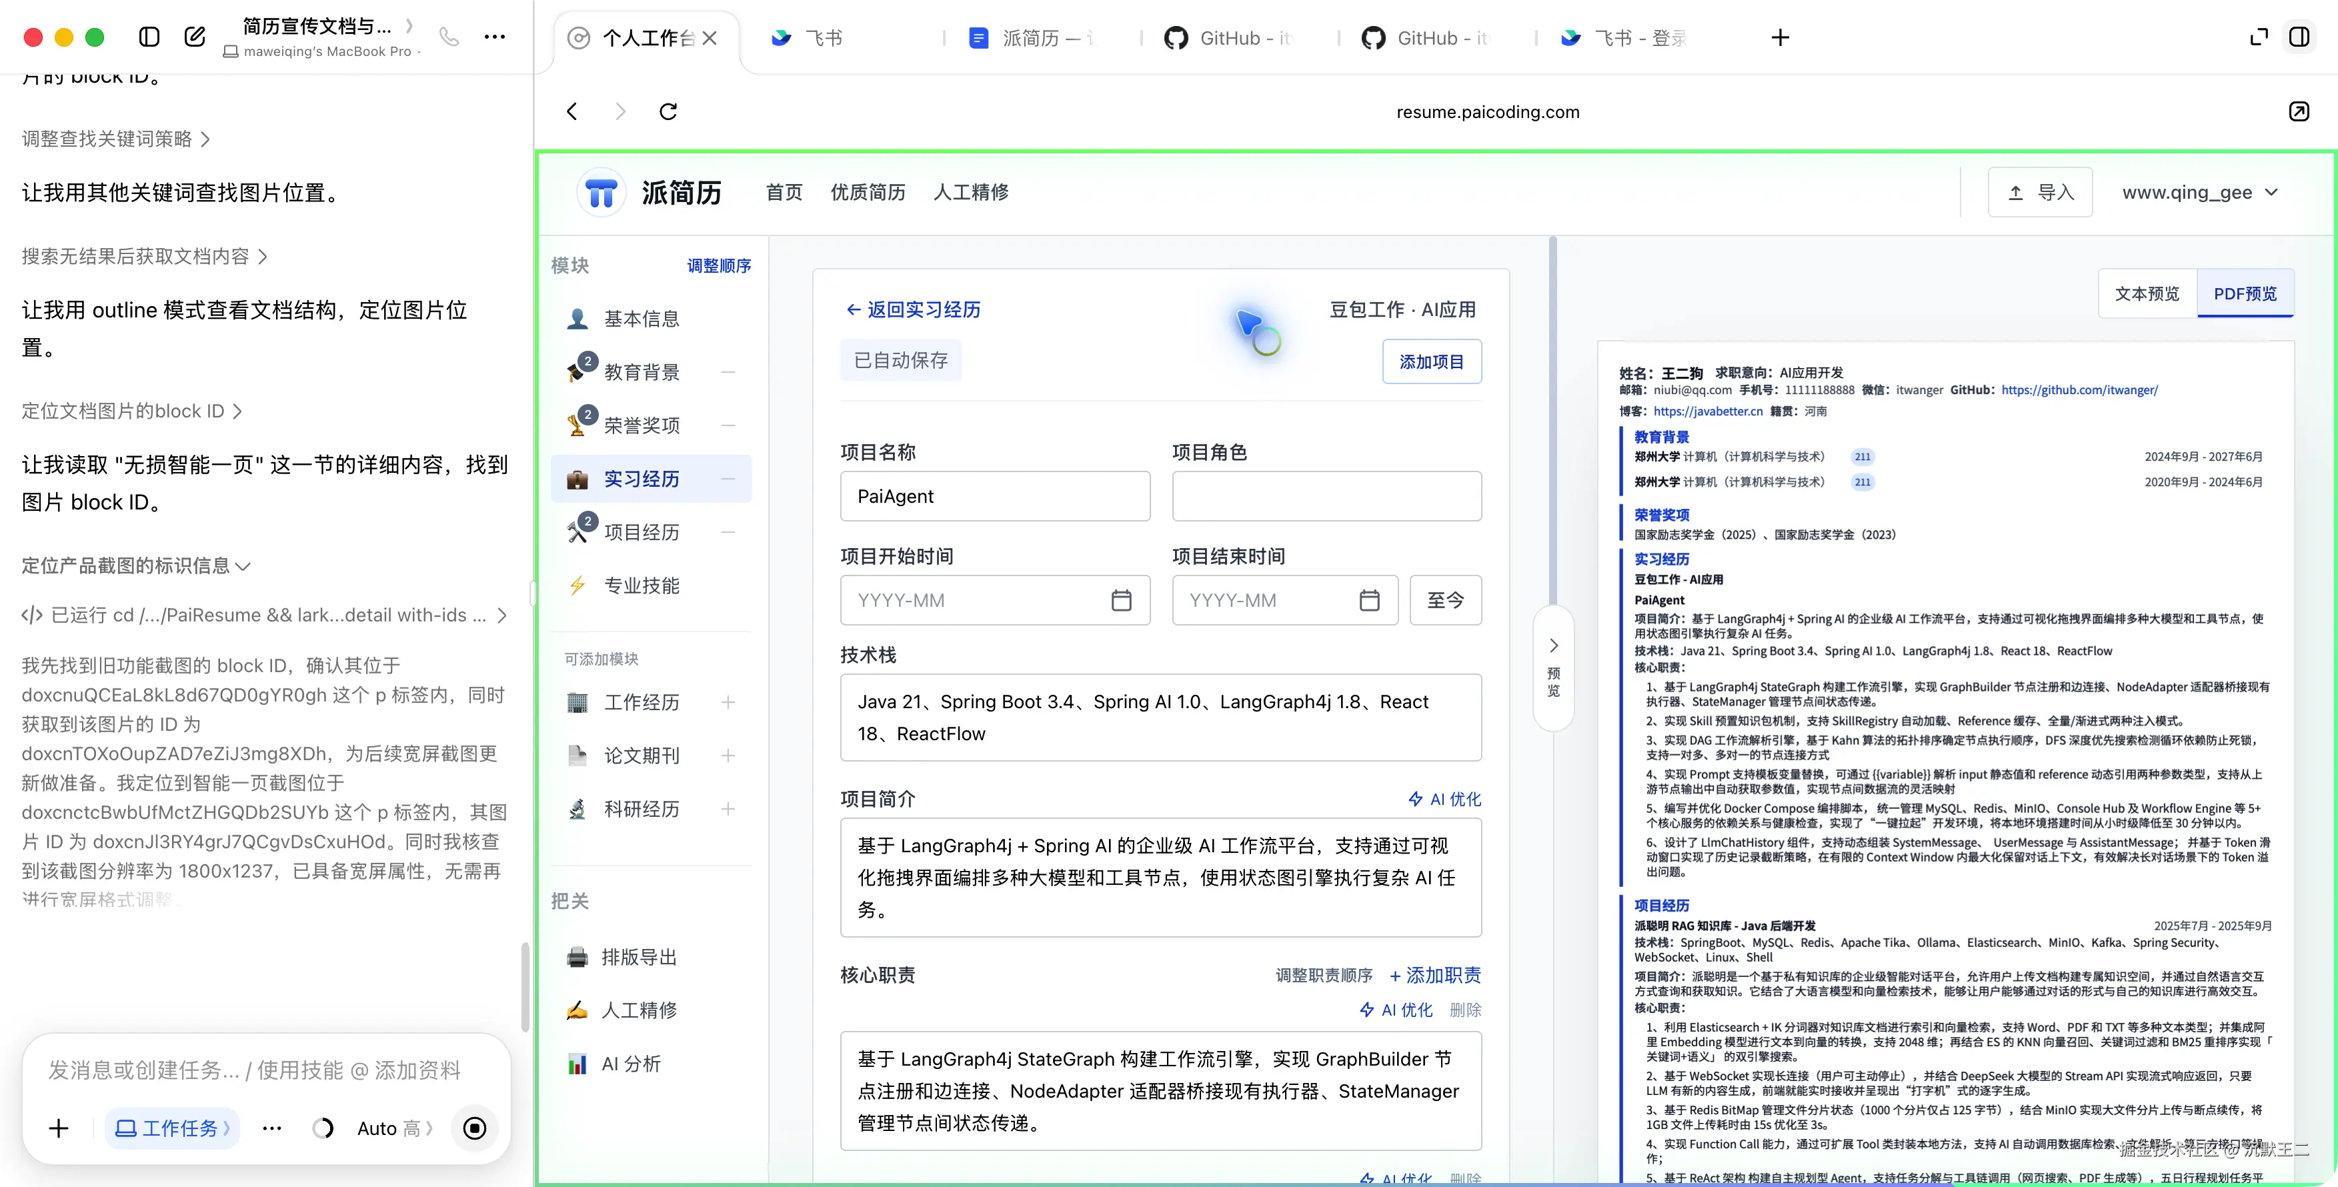2338x1187 pixels.
Task: Toggle 至今 for project end time
Action: tap(1445, 600)
